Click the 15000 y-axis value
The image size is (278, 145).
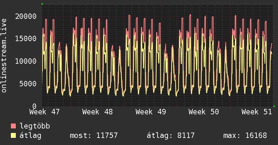click(x=26, y=38)
